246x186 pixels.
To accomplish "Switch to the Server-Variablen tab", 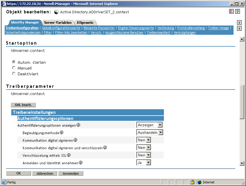I will 58,22.
